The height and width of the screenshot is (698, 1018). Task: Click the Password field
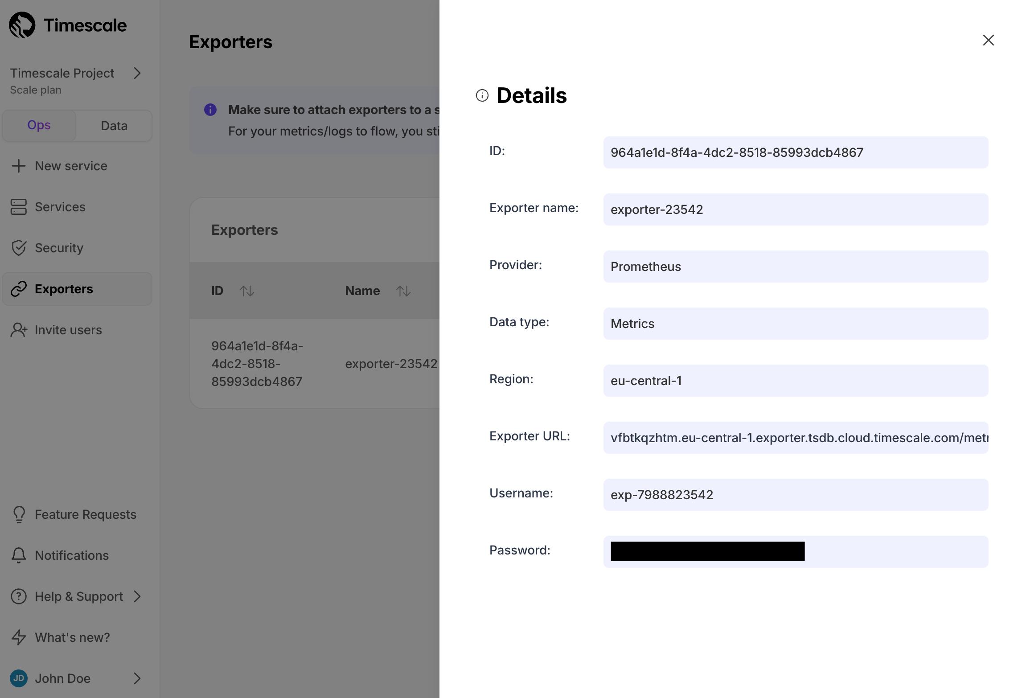tap(796, 552)
